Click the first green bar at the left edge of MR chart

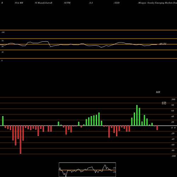[3, 121]
